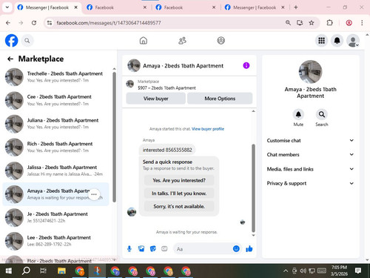Screen dimensions: 370x278
Task: Send quick reply 'In talks. I'll let you know.'
Action: click(x=179, y=193)
